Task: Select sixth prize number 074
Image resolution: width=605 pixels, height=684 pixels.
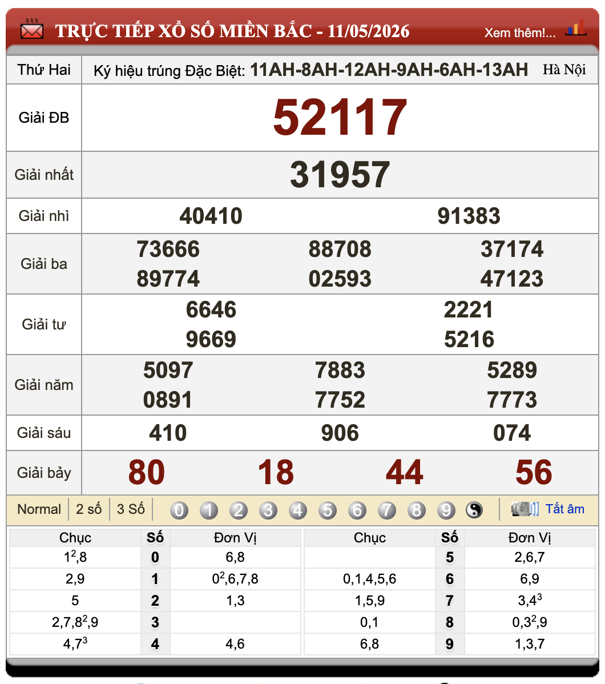Action: coord(512,433)
